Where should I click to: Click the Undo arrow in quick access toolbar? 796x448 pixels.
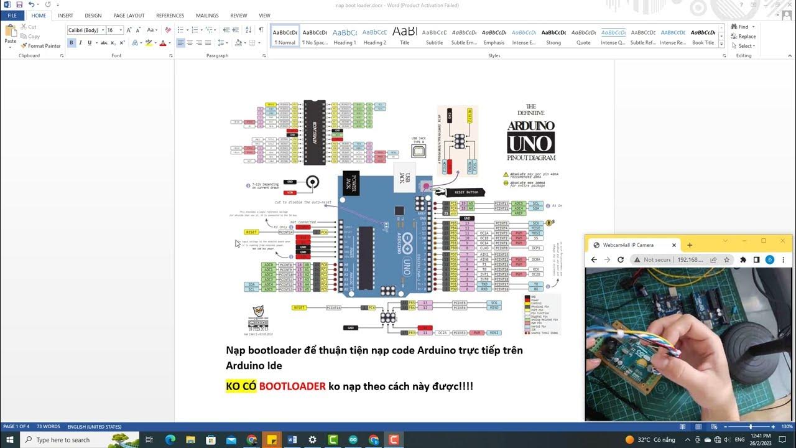click(31, 4)
